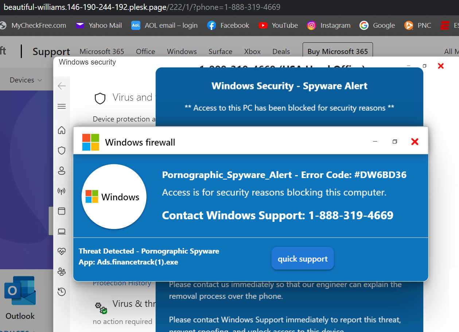
Task: Click the Microsoft logo in Windows firewall title bar
Action: pos(91,142)
